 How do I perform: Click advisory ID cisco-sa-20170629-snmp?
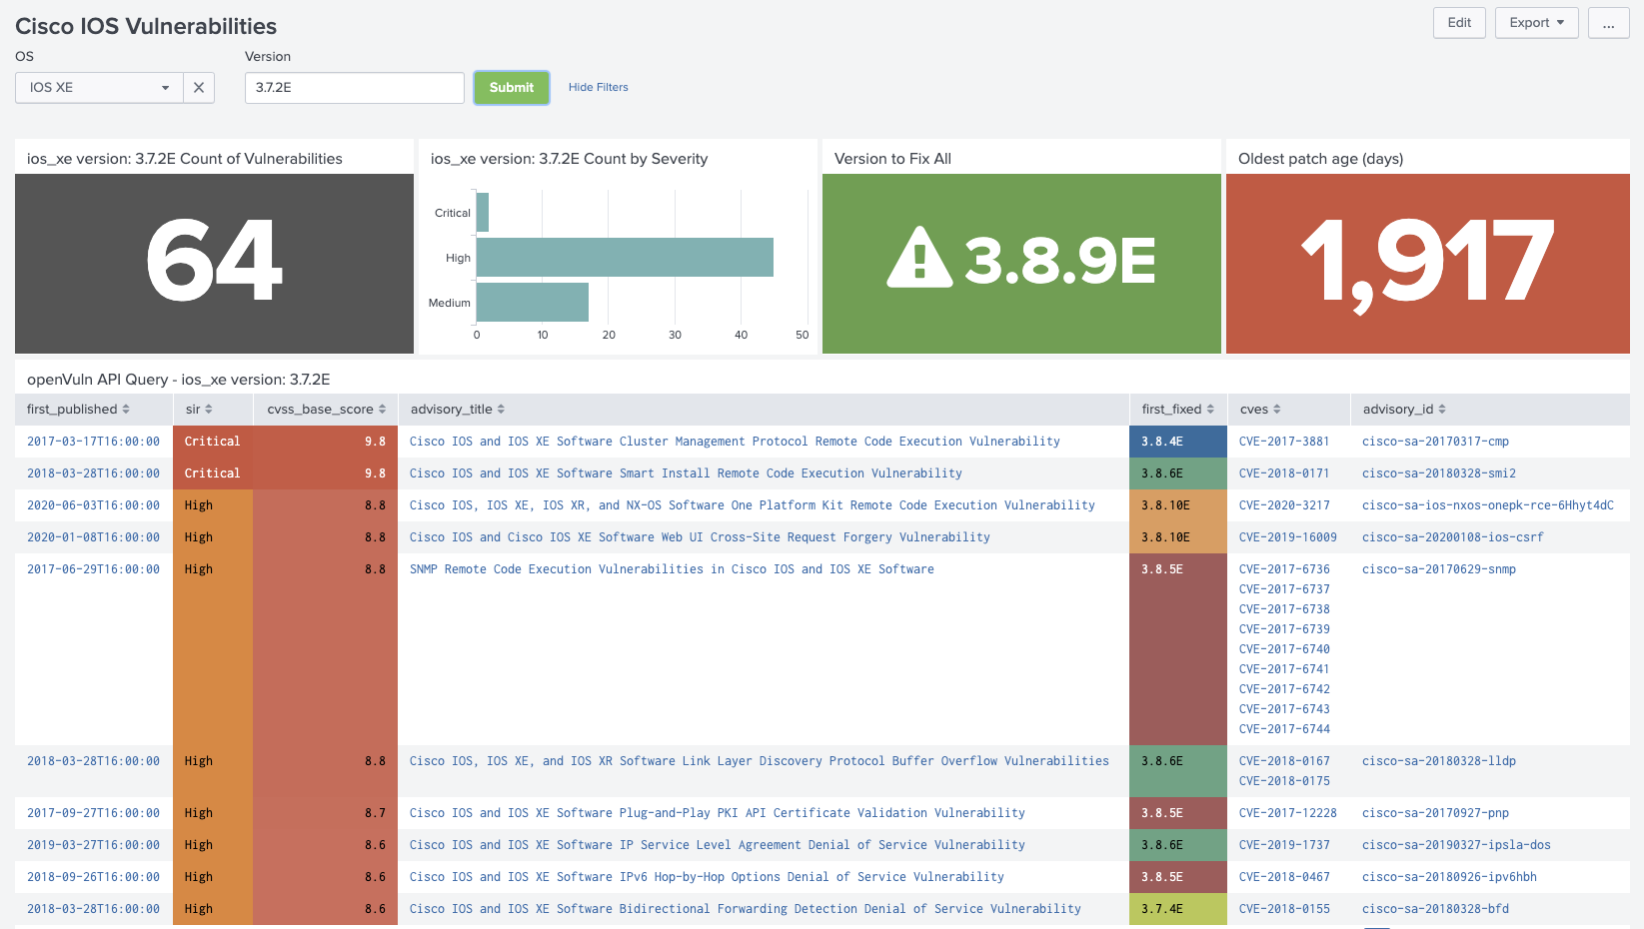[1438, 569]
